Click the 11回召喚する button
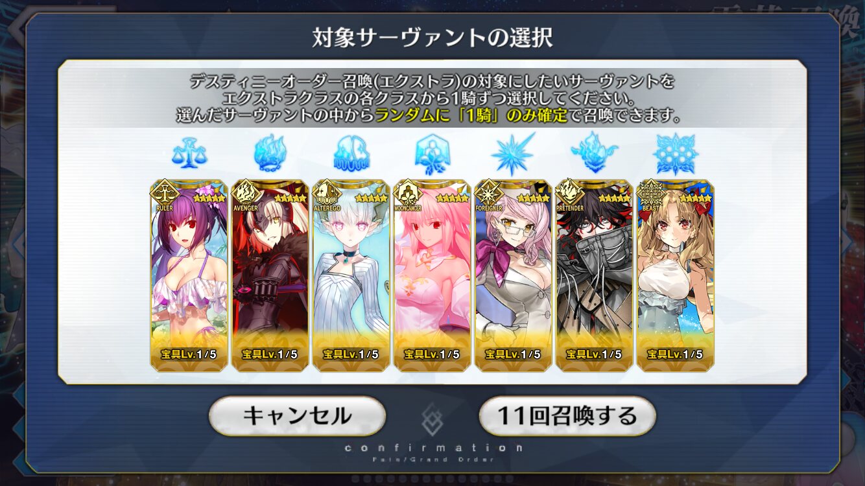865x486 pixels. tap(567, 416)
